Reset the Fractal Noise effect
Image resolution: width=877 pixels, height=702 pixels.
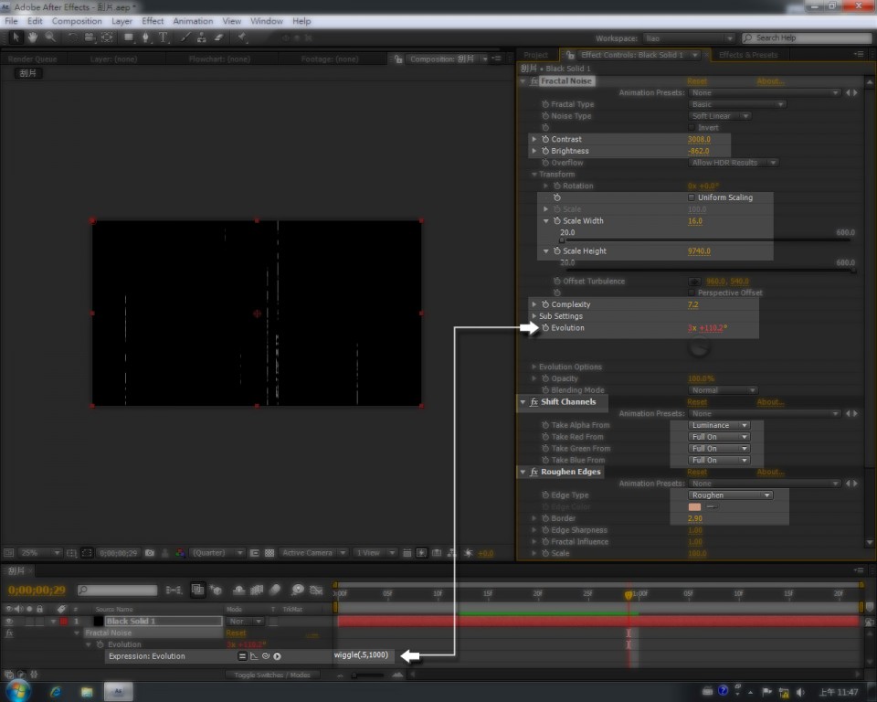(697, 81)
